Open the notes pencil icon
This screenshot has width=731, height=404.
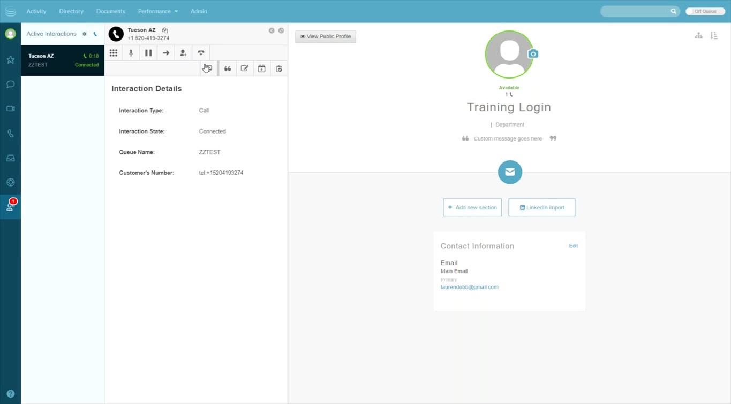245,68
